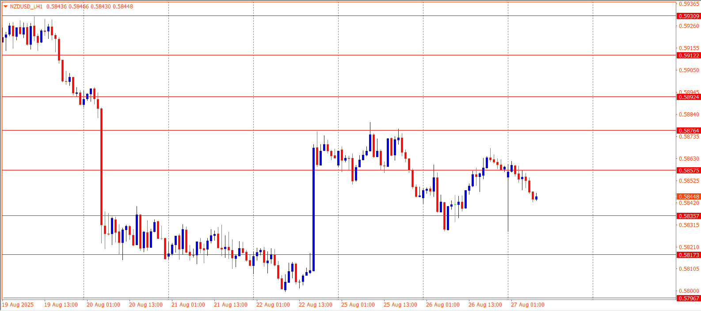Select the 21 Aug 13:00 time label
This screenshot has width=701, height=311.
coord(230,305)
